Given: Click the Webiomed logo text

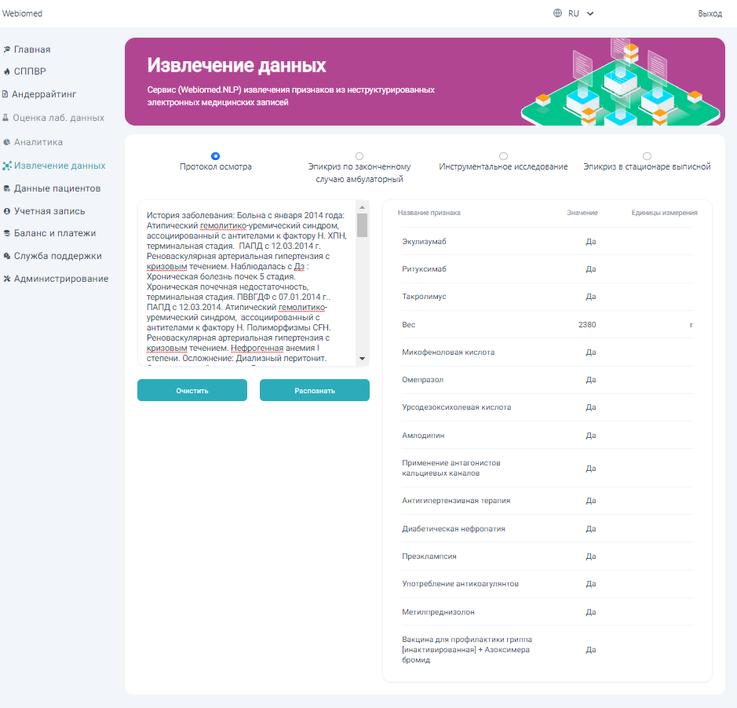Looking at the screenshot, I should (x=22, y=13).
